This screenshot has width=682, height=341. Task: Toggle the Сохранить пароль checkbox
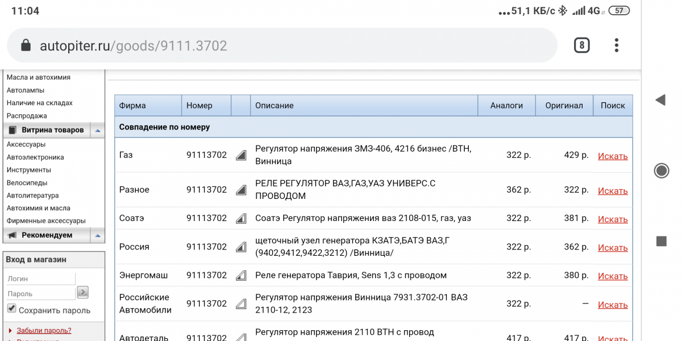(11, 309)
